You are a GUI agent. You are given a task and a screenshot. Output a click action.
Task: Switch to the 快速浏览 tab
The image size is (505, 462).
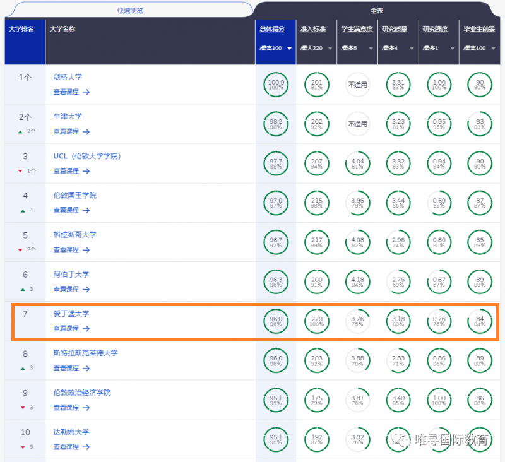[x=130, y=10]
